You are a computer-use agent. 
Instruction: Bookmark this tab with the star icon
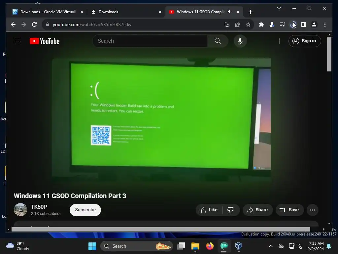[x=248, y=24]
